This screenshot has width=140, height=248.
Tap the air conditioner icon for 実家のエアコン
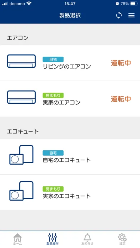21,97
